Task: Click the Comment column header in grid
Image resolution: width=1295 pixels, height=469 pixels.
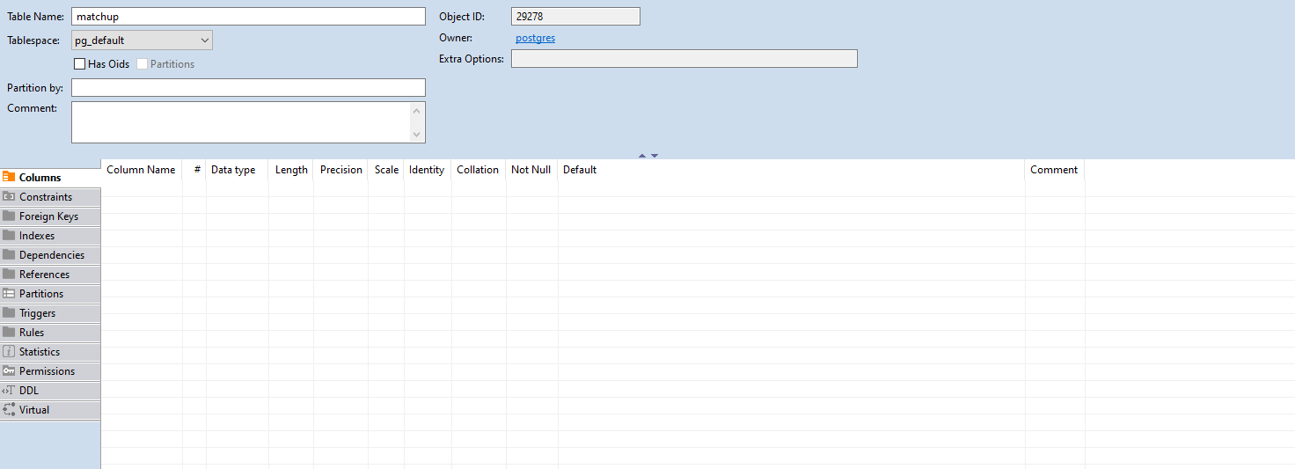Action: click(x=1054, y=170)
